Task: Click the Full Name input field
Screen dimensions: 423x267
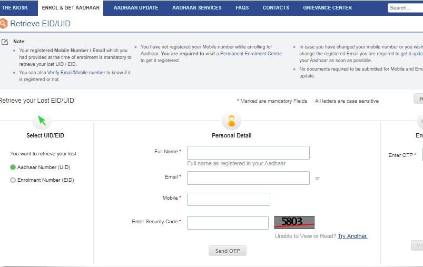Action: click(248, 153)
